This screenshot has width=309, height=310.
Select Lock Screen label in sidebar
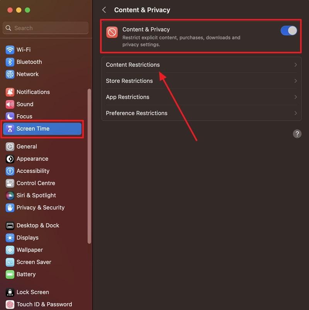click(x=32, y=292)
